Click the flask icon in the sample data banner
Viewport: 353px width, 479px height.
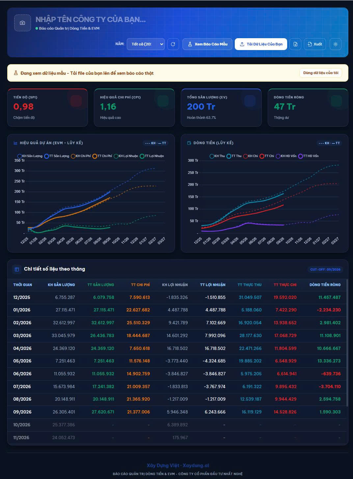coord(16,73)
